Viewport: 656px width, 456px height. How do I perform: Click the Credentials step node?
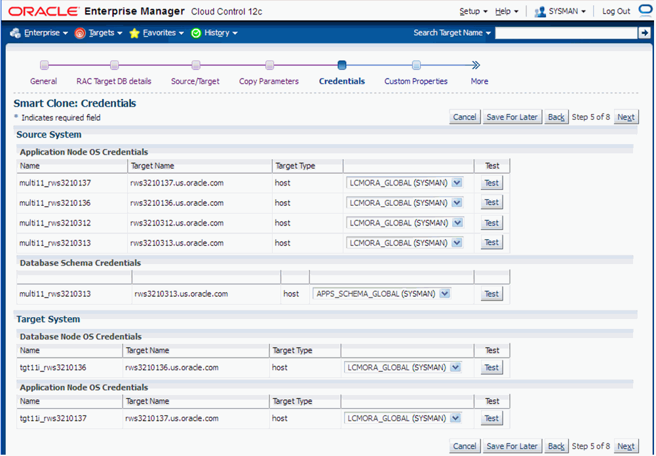(x=342, y=65)
